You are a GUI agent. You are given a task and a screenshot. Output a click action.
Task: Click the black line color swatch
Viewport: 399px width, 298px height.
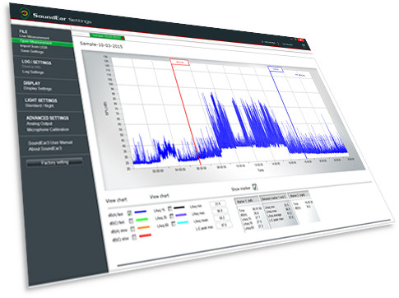click(179, 207)
